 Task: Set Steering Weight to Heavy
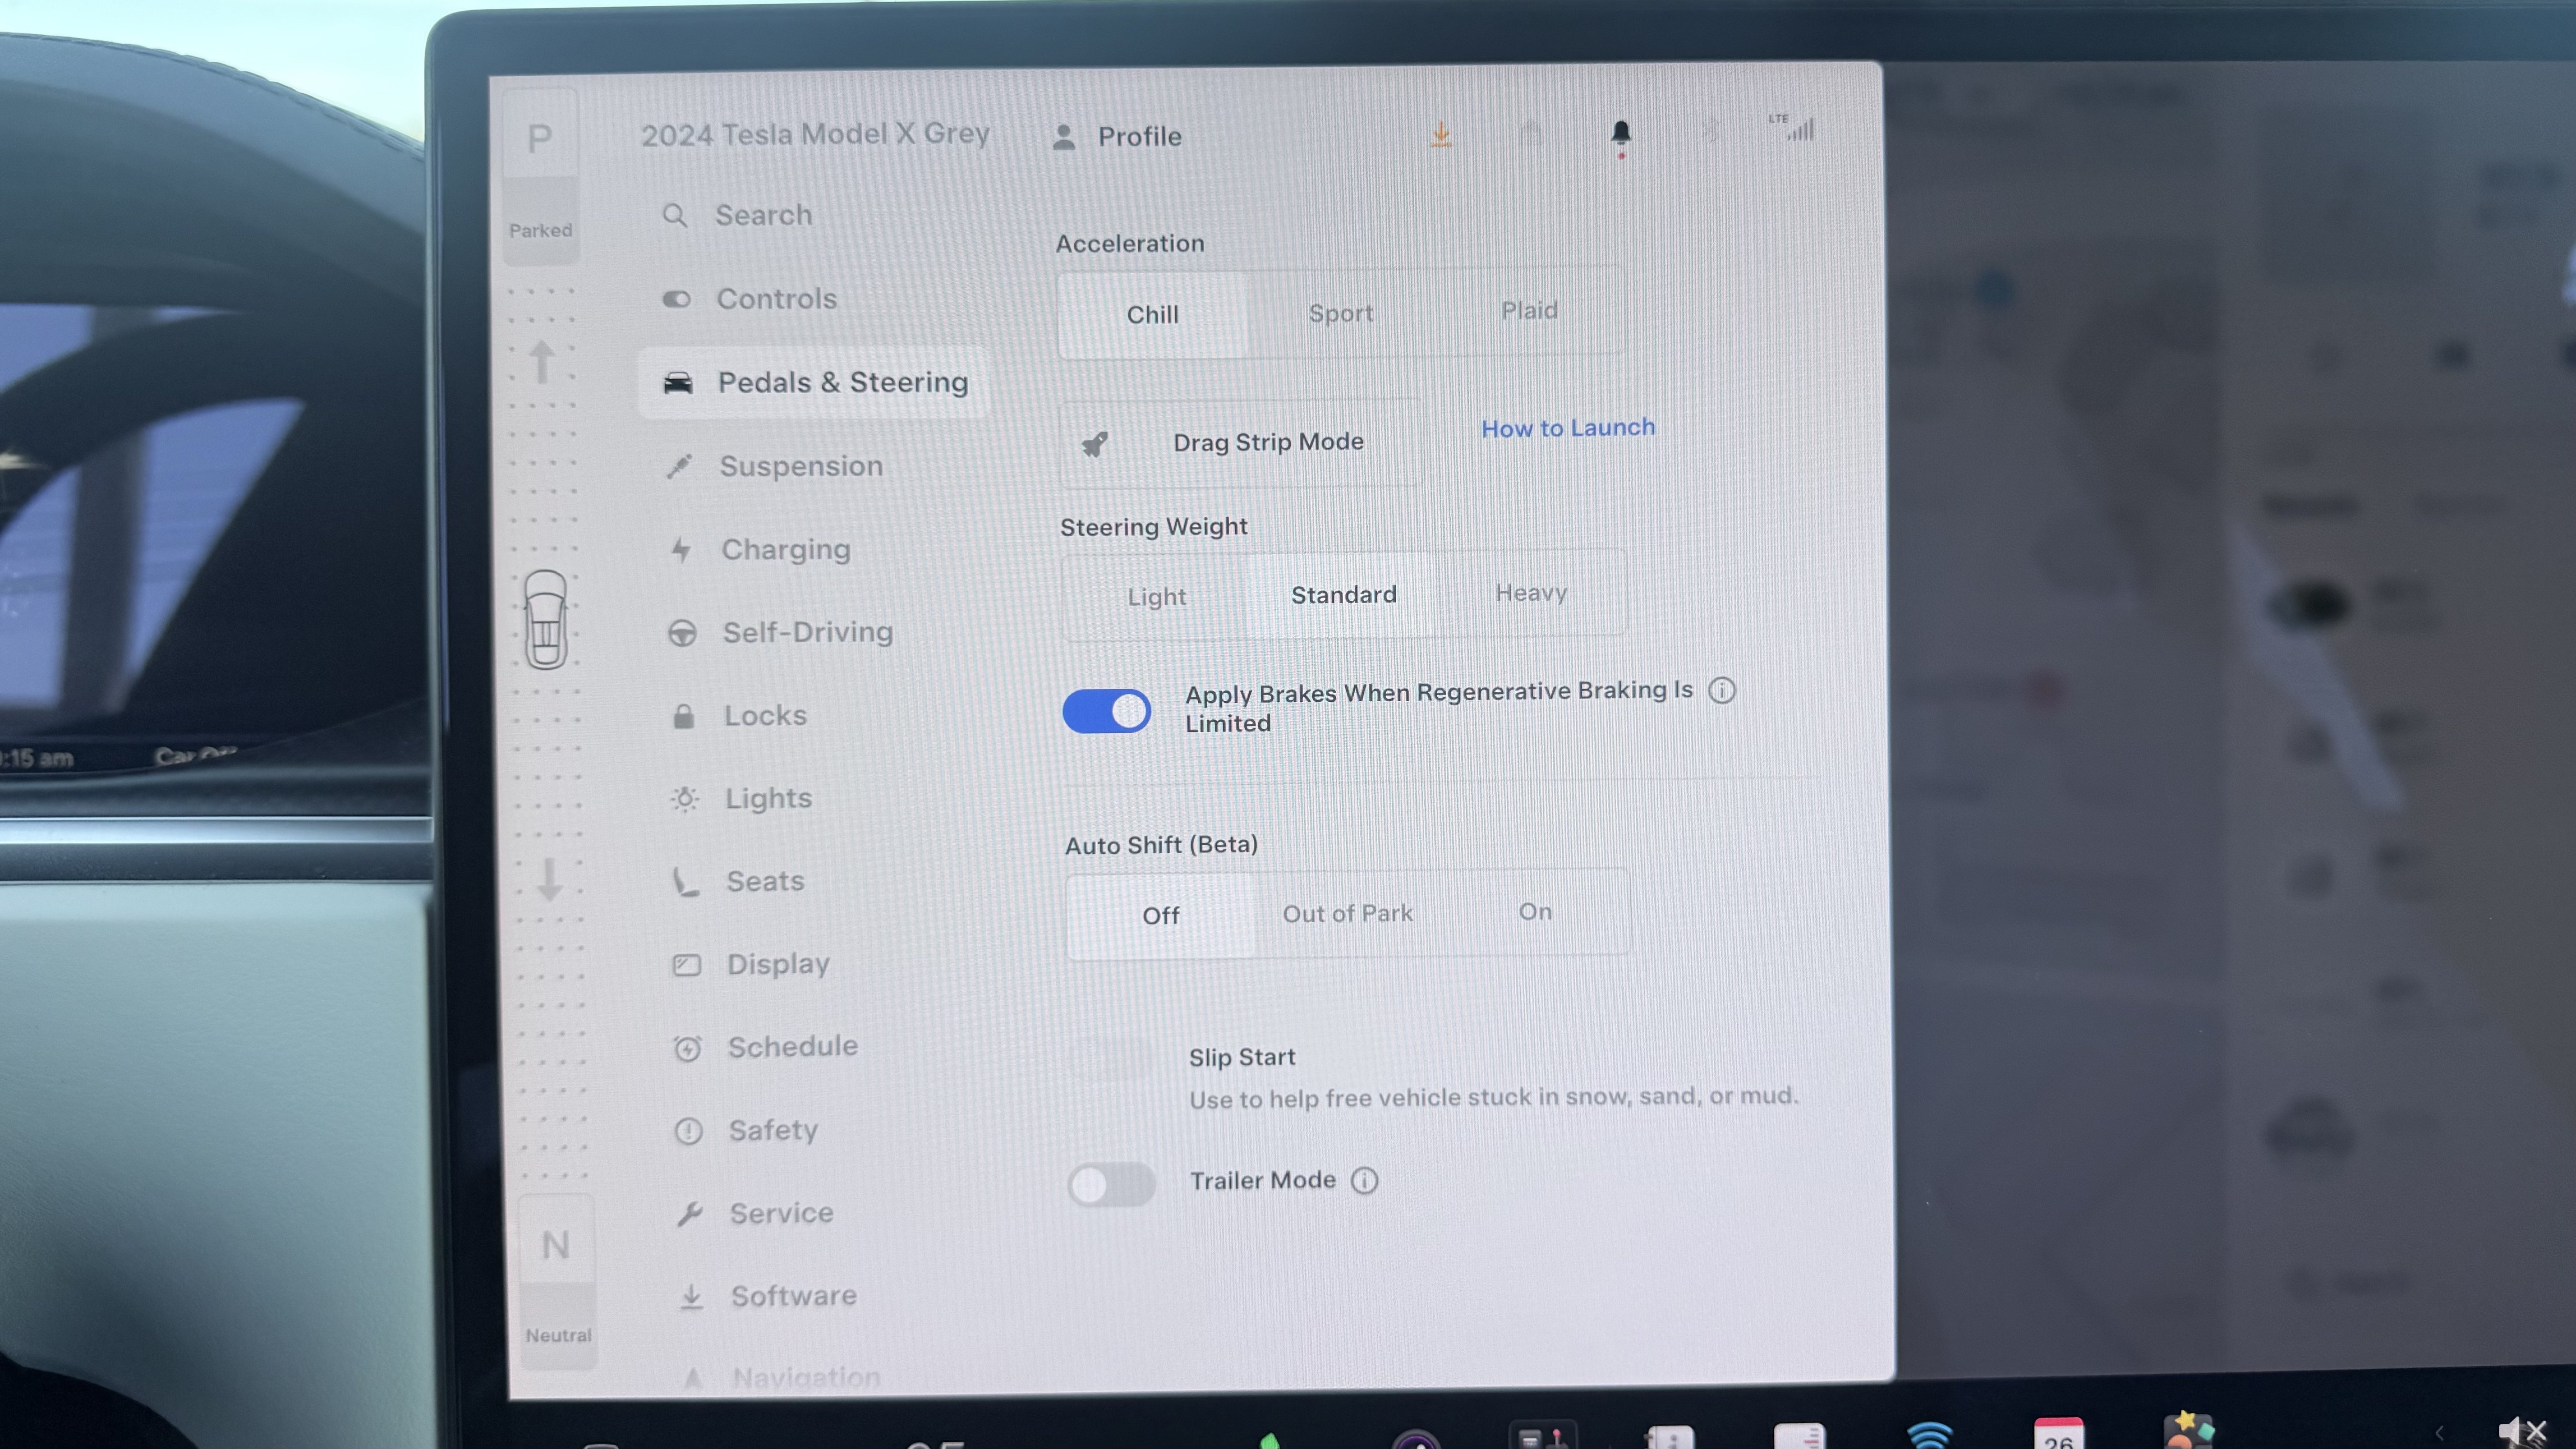point(1530,593)
